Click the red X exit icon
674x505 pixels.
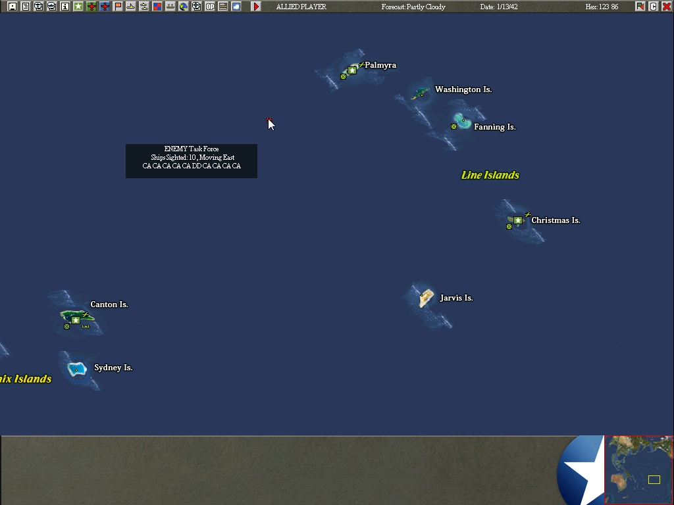(666, 7)
